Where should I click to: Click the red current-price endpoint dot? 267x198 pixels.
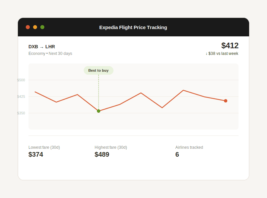pyautogui.click(x=226, y=101)
